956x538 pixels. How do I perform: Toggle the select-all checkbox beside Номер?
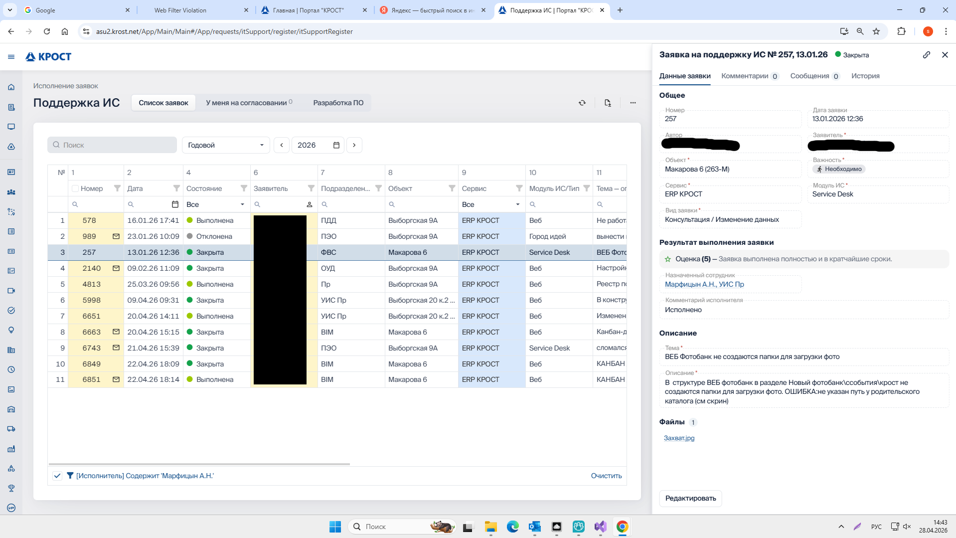tap(75, 188)
